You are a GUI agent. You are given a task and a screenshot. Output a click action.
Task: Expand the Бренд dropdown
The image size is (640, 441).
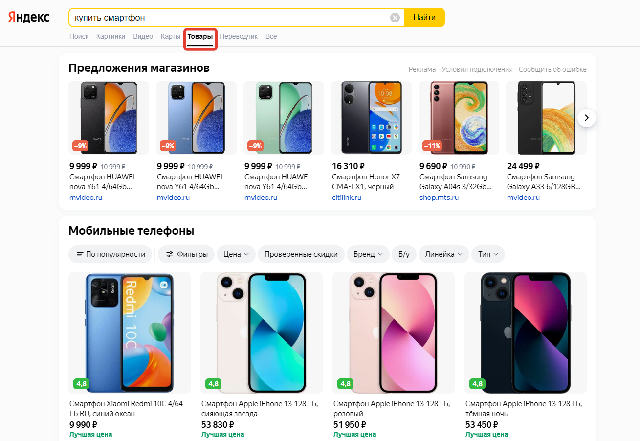pyautogui.click(x=368, y=254)
